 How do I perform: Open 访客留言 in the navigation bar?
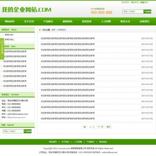pos(144,22)
